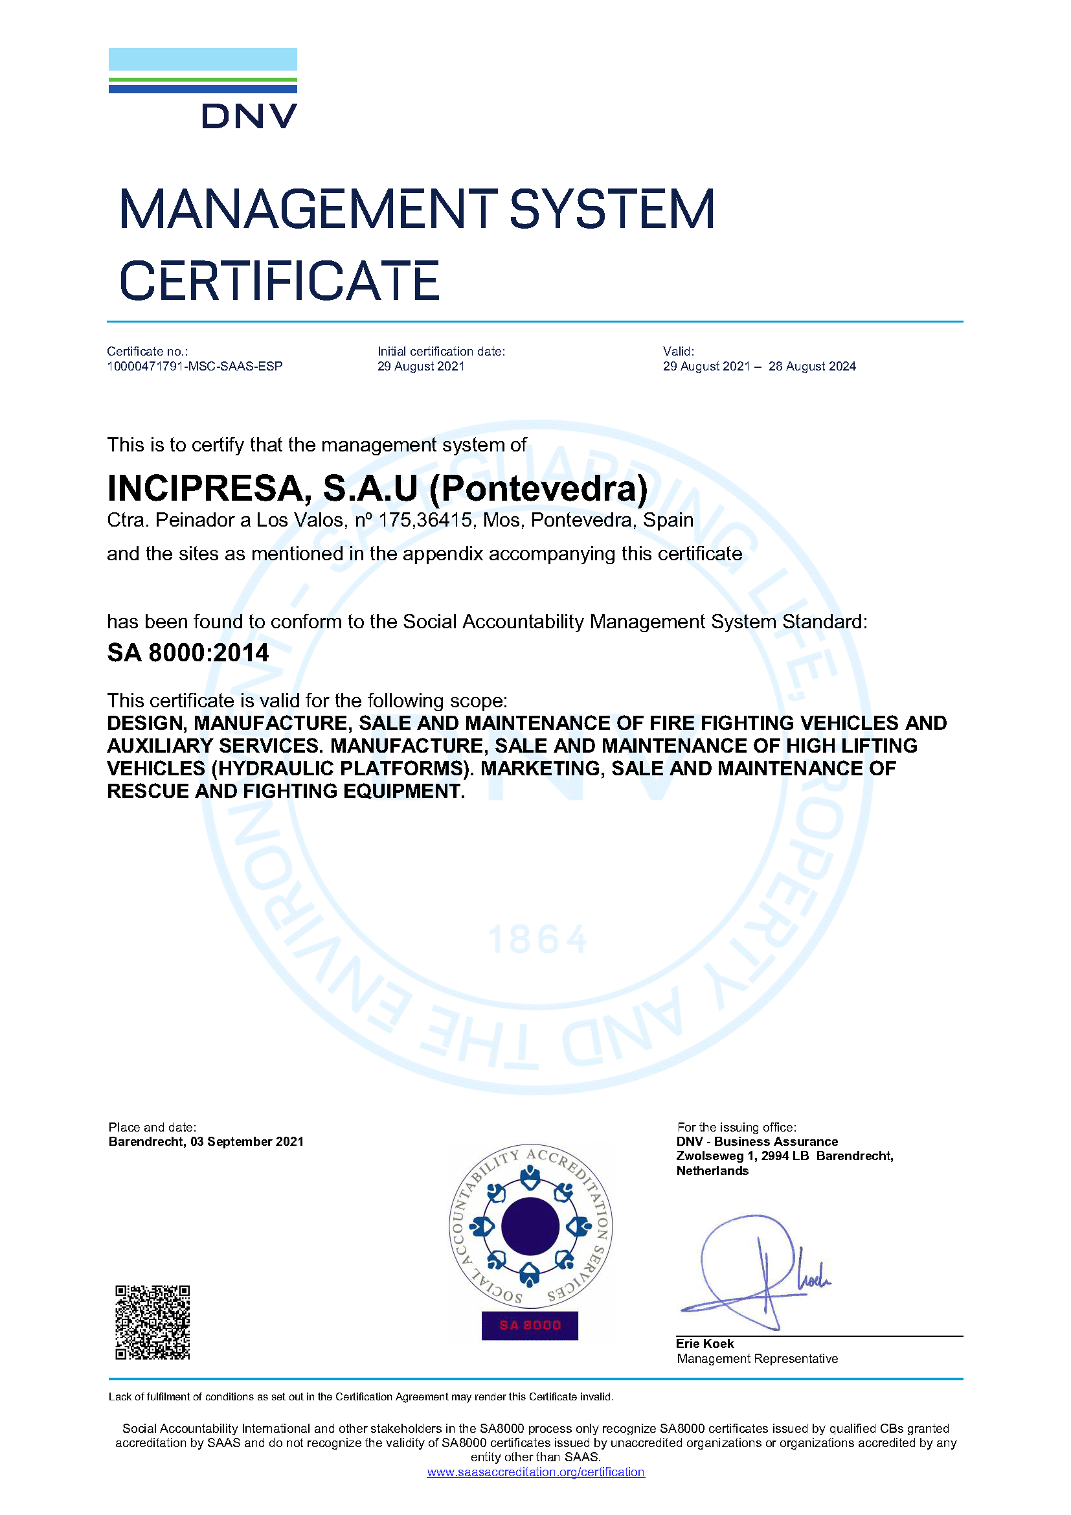The width and height of the screenshot is (1071, 1515).
Task: Click the 'Place and date:' label
Action: (152, 1128)
